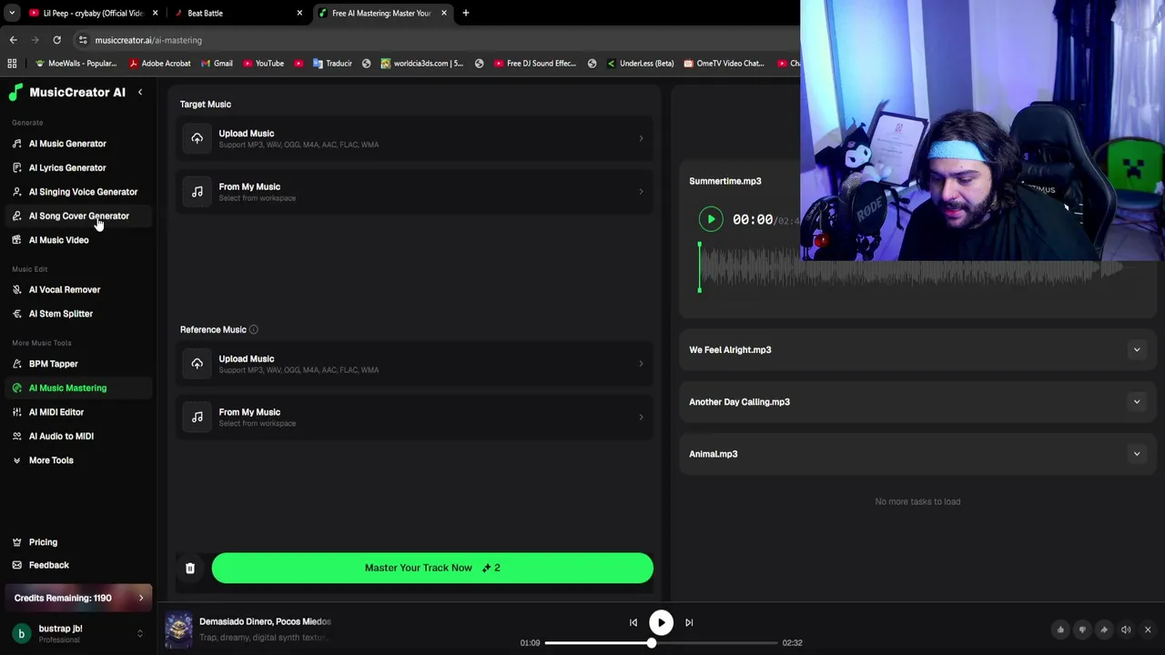Open AI Vocal Remover

click(65, 289)
